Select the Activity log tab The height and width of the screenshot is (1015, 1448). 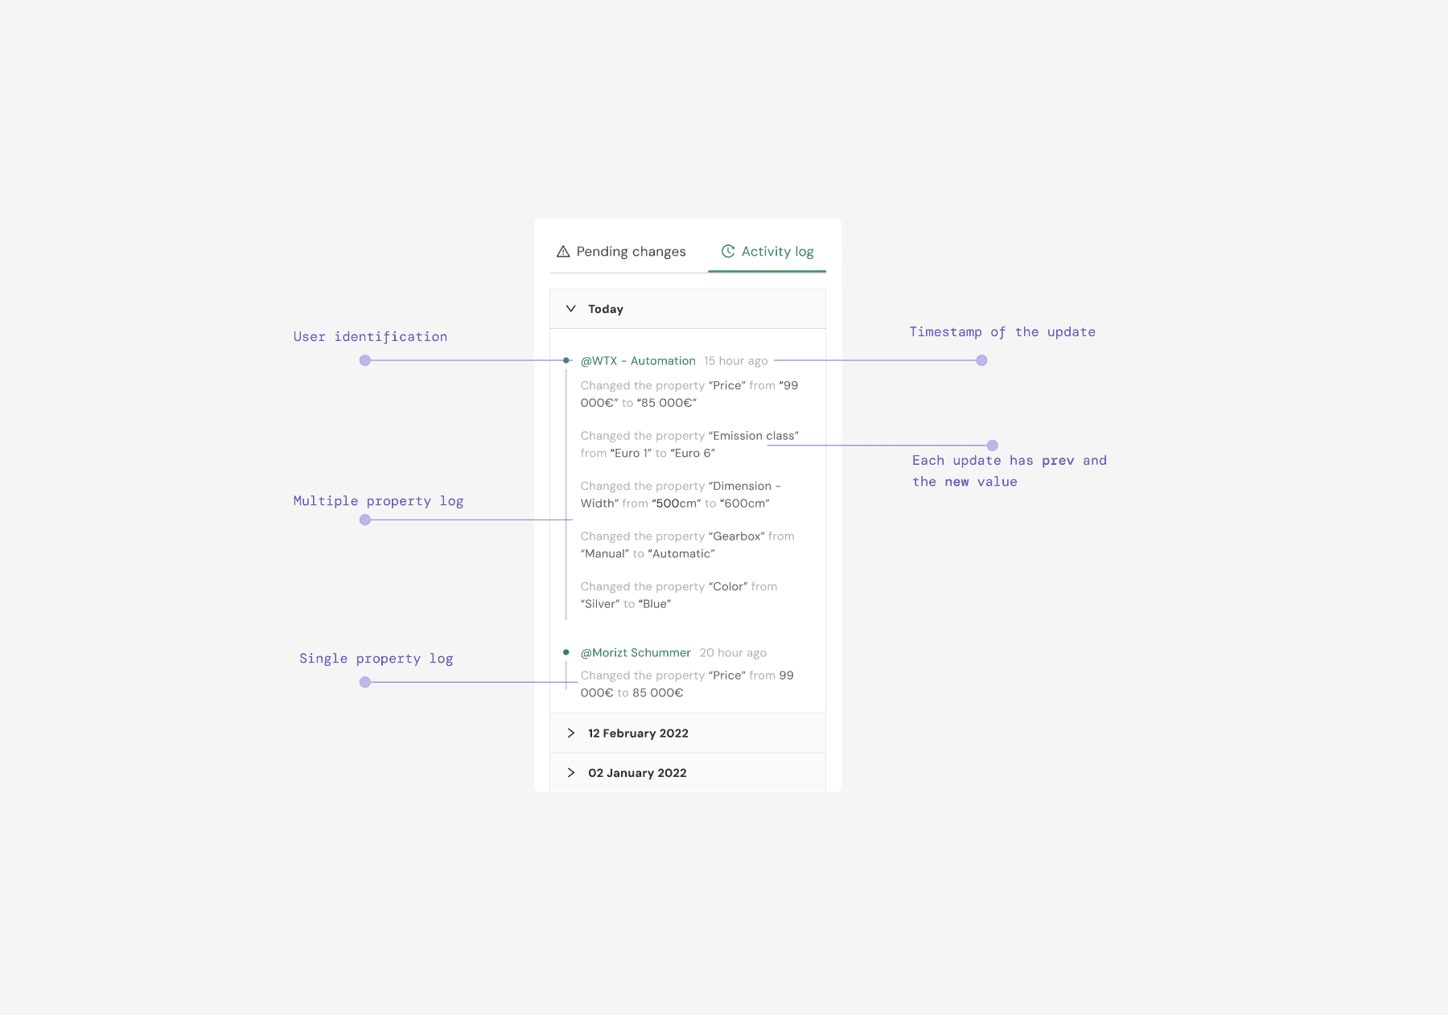[767, 252]
